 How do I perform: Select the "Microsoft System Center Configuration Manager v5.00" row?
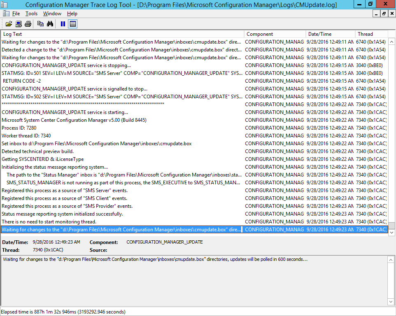click(194, 120)
